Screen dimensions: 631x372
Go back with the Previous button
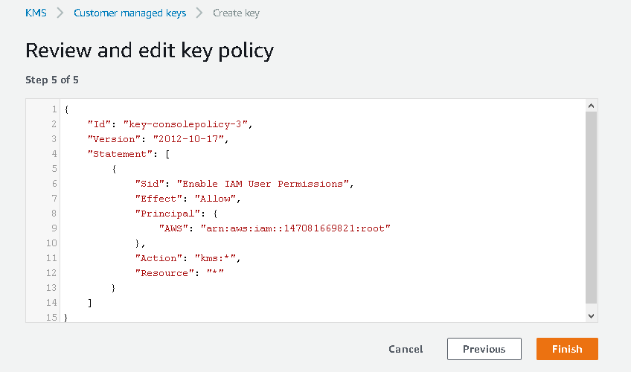coord(484,349)
